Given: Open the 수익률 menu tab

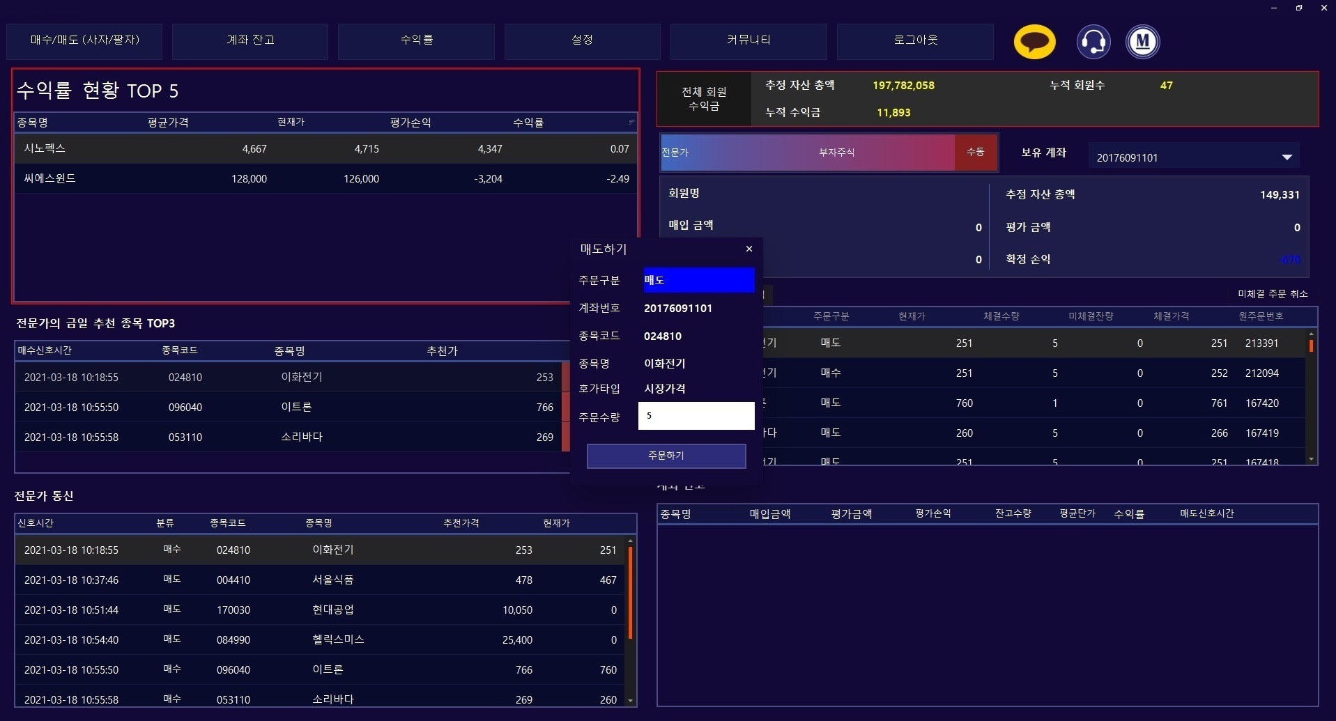Looking at the screenshot, I should [416, 40].
